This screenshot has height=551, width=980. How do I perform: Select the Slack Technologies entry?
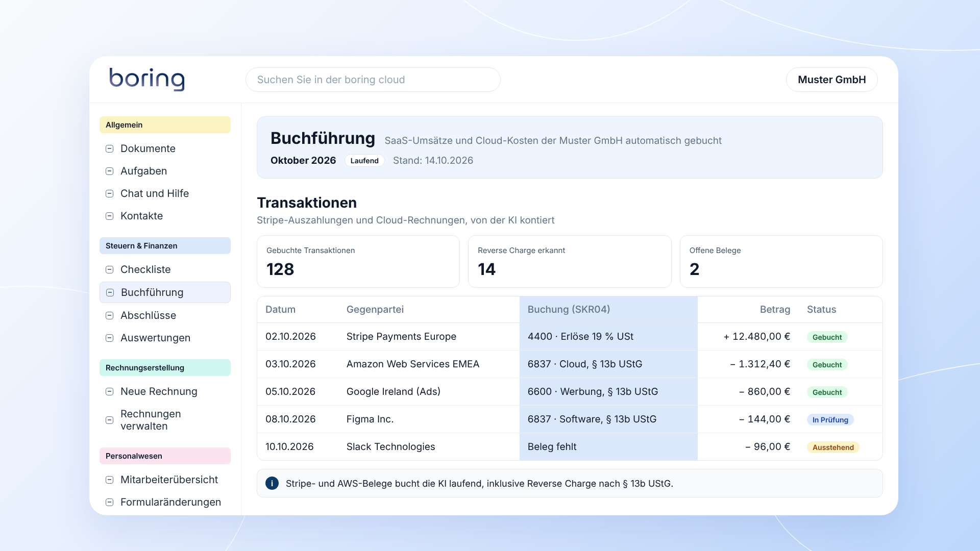click(x=570, y=447)
